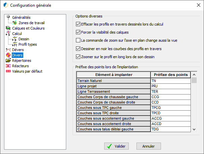Uncheck Effacer les profils en travers option
Screen dimensions: 204x154
(78, 24)
